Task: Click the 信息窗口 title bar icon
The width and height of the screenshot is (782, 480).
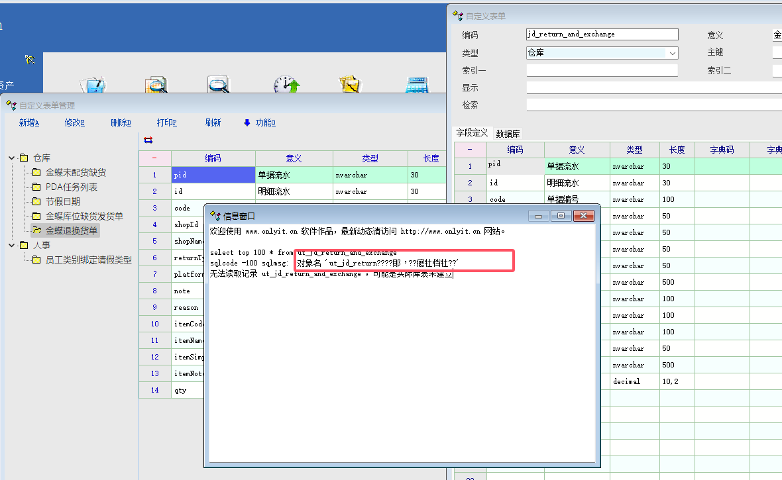Action: pos(215,216)
